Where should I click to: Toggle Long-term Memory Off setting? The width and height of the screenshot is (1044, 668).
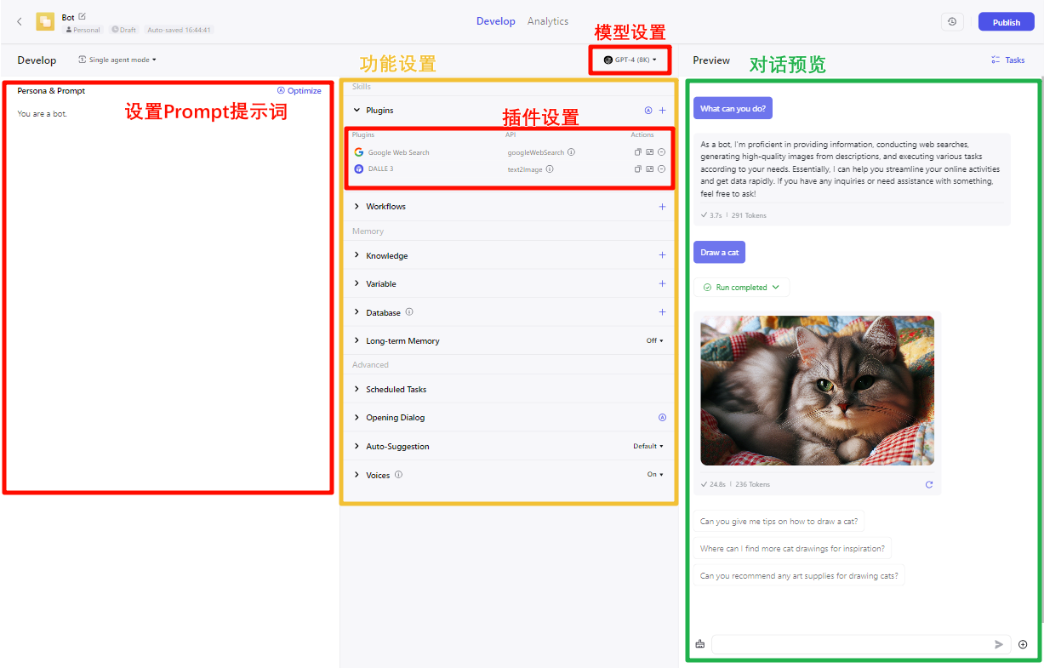tap(654, 340)
